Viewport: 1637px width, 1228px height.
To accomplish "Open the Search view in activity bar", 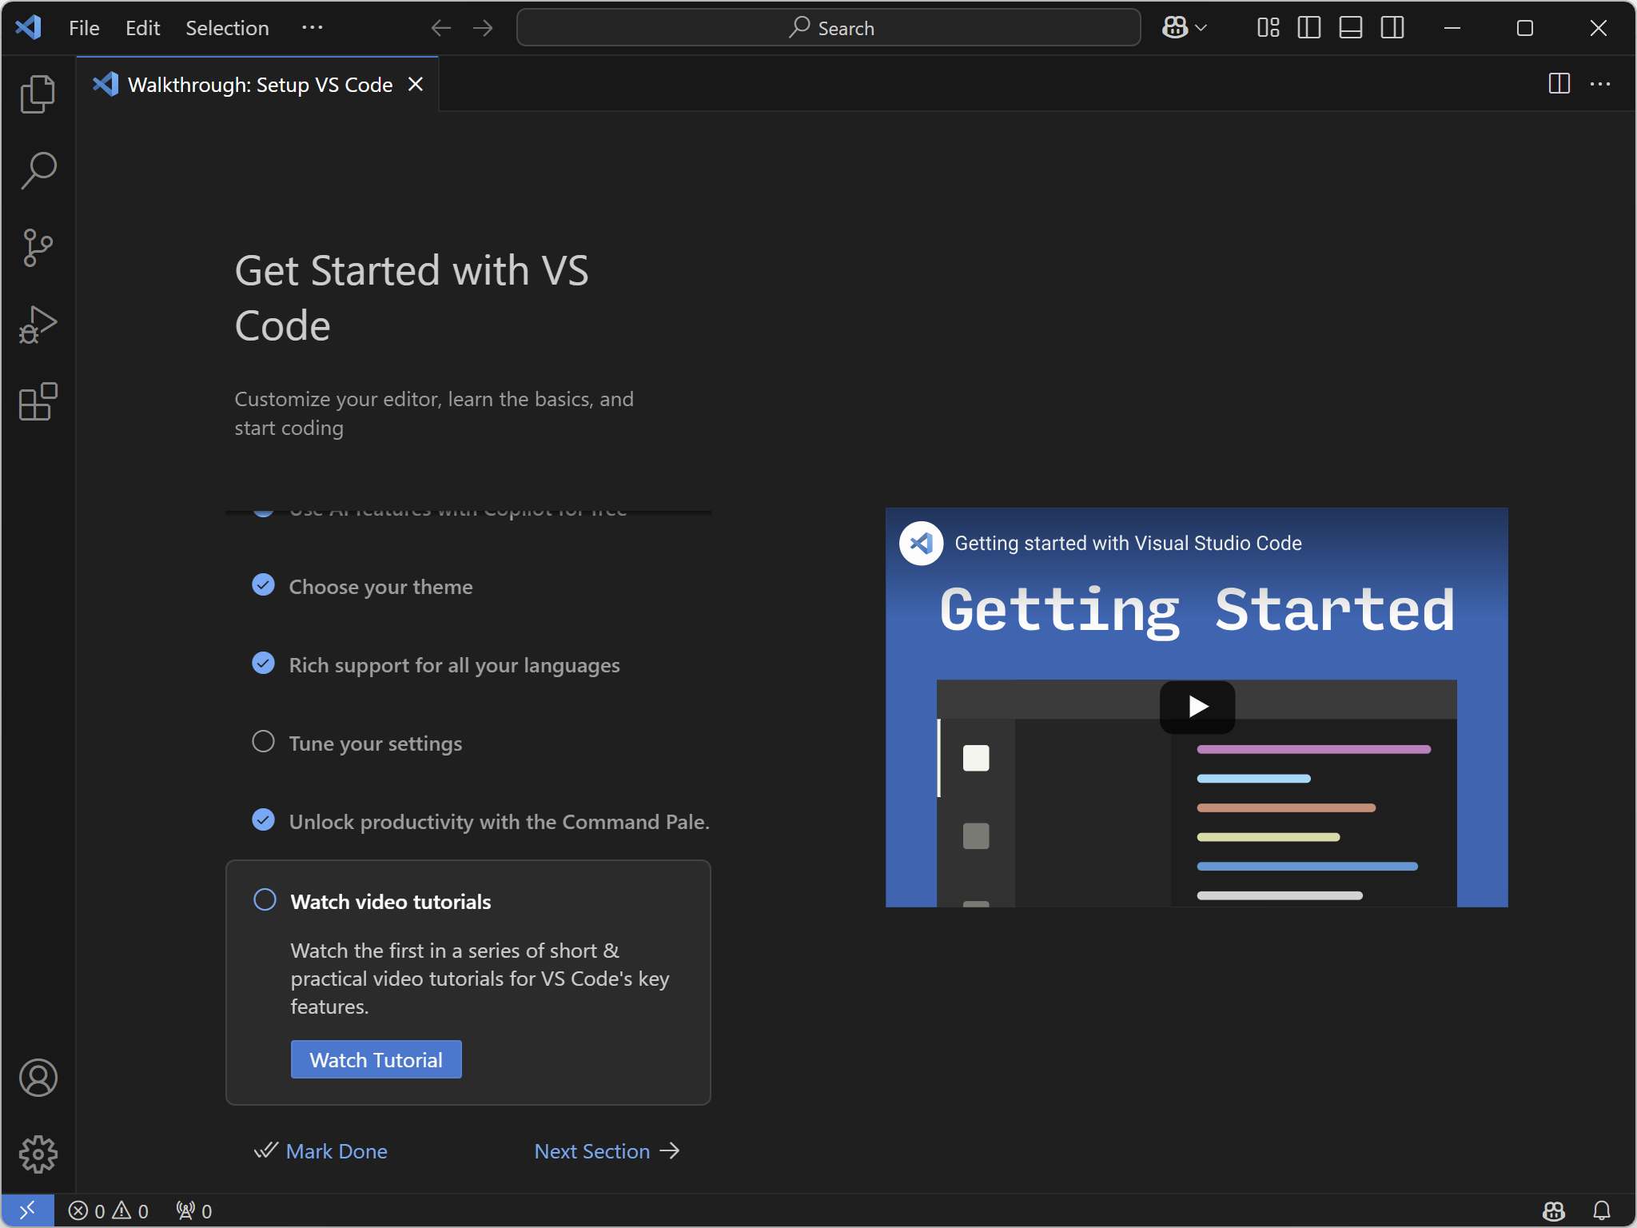I will [38, 170].
